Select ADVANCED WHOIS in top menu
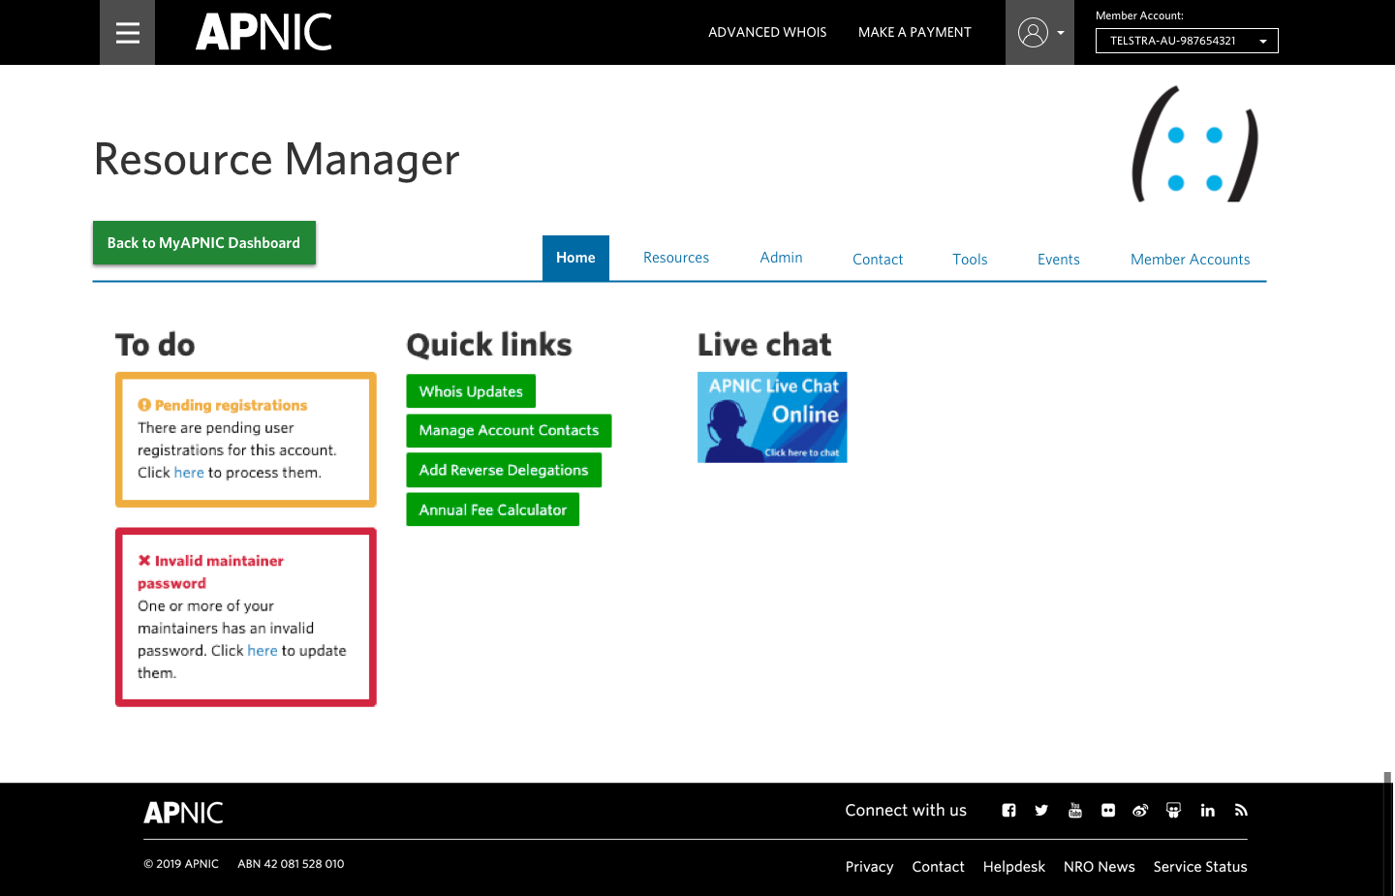The height and width of the screenshot is (896, 1395). [767, 32]
